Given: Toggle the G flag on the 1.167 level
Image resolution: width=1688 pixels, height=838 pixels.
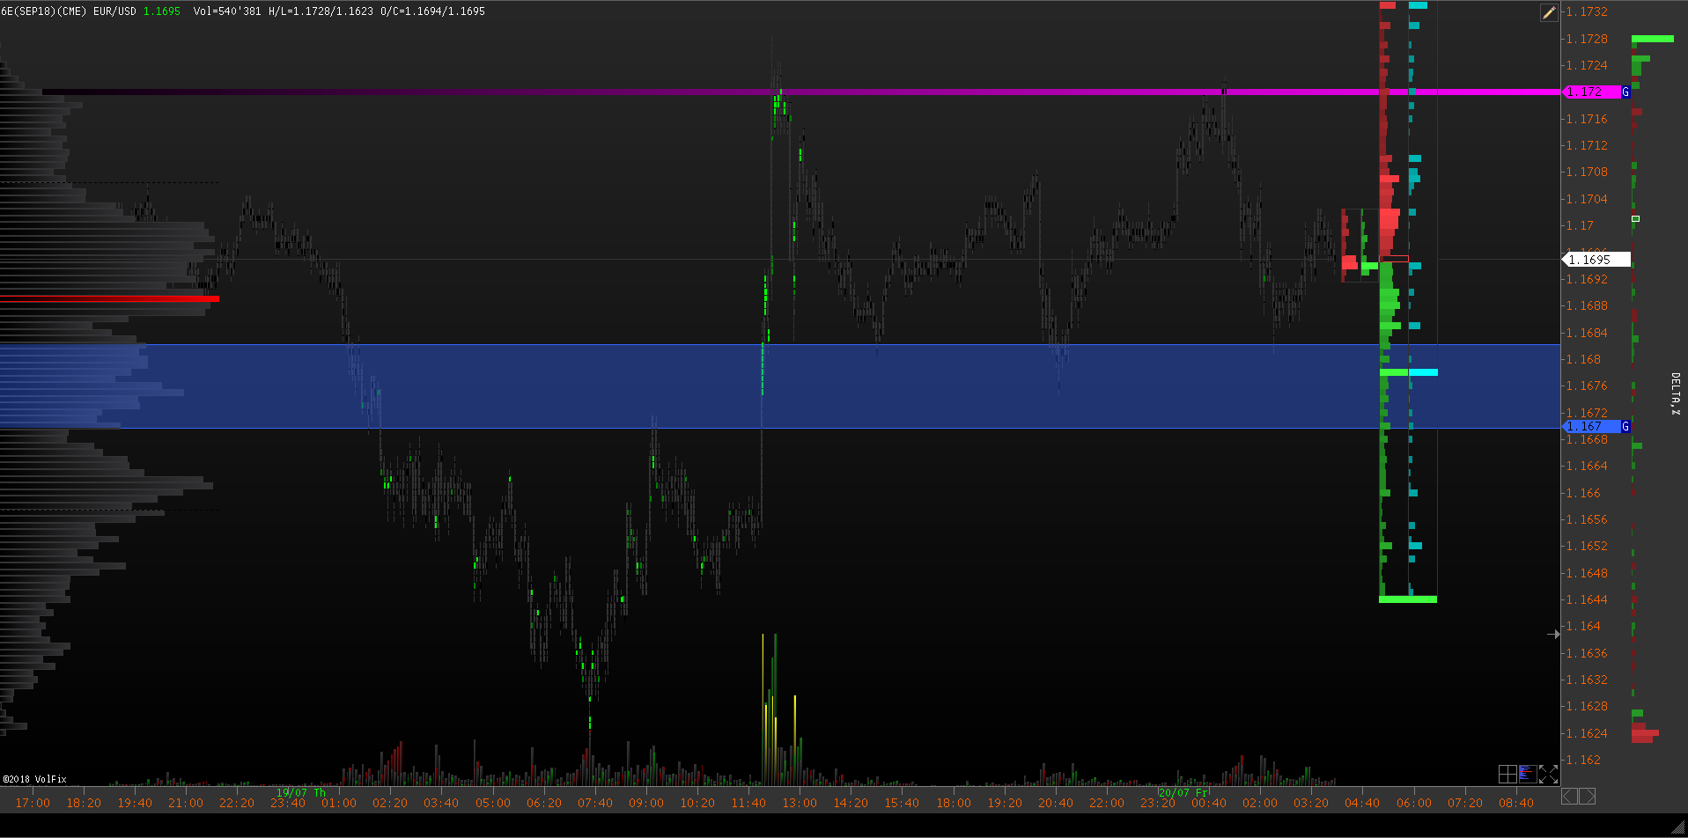Looking at the screenshot, I should [1625, 426].
